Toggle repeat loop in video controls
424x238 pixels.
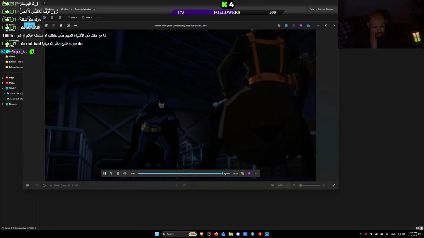(242, 173)
